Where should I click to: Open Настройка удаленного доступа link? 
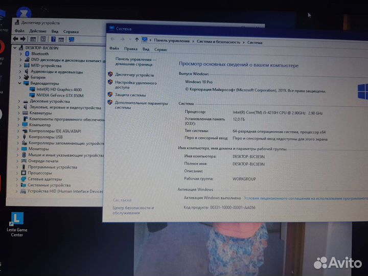point(135,85)
